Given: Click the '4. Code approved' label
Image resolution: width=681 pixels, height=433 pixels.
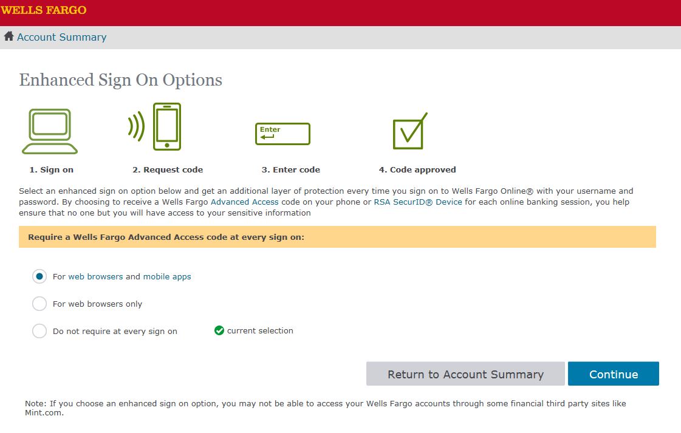Looking at the screenshot, I should (x=417, y=170).
